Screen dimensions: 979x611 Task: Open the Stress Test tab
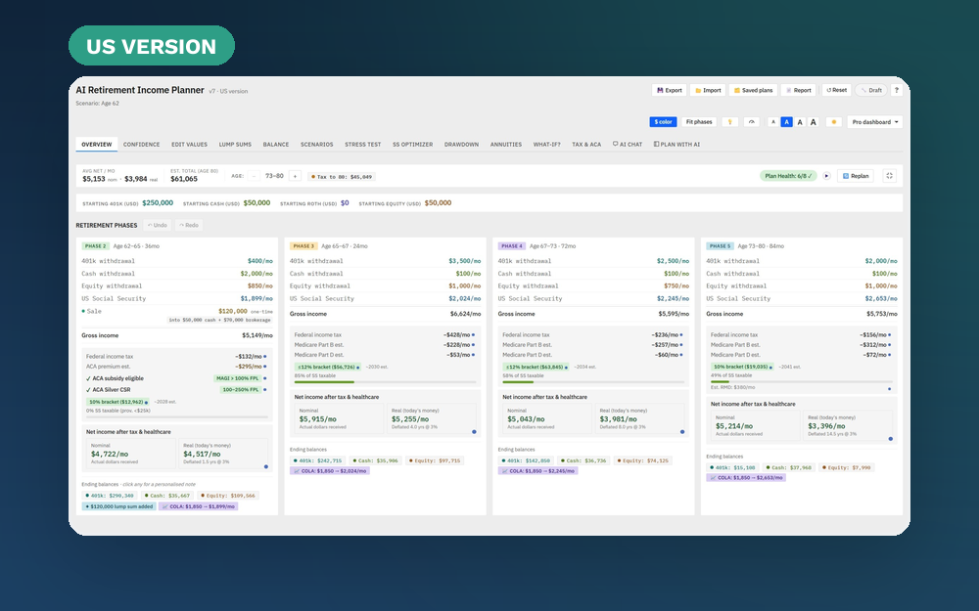pyautogui.click(x=363, y=145)
